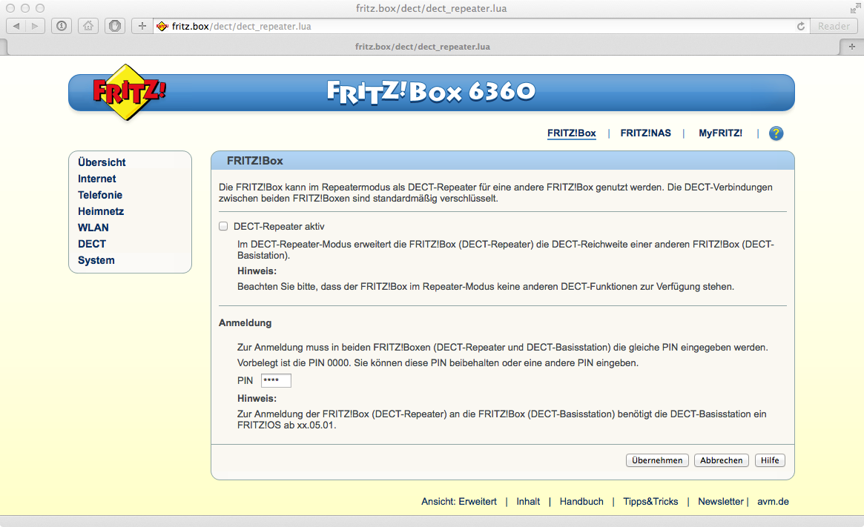Add bookmark with the plus button
The image size is (864, 527).
[x=142, y=26]
